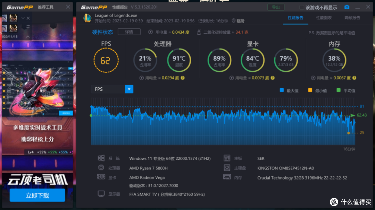Viewport: 375px width, 210px height.
Task: Expand the chevron in recommended tools panel
Action: click(x=23, y=18)
